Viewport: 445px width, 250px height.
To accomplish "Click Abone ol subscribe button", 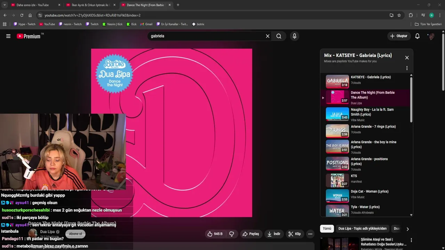I will pyautogui.click(x=75, y=234).
